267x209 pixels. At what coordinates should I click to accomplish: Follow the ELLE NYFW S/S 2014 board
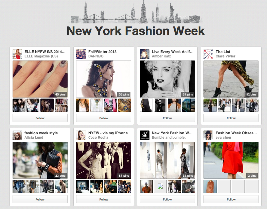tap(40, 118)
